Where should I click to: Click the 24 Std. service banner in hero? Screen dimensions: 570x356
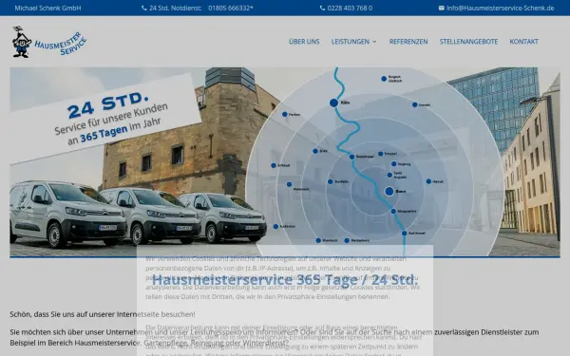[105, 118]
